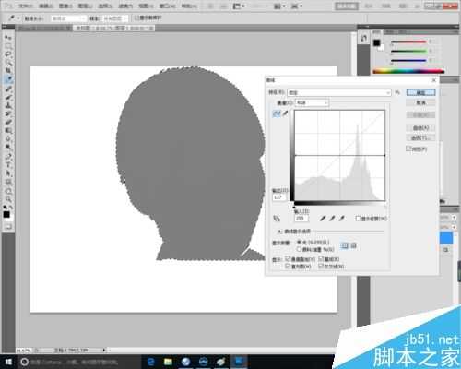Click the foreground color swatch in toolbox
This screenshot has width=461, height=369.
pyautogui.click(x=6, y=214)
